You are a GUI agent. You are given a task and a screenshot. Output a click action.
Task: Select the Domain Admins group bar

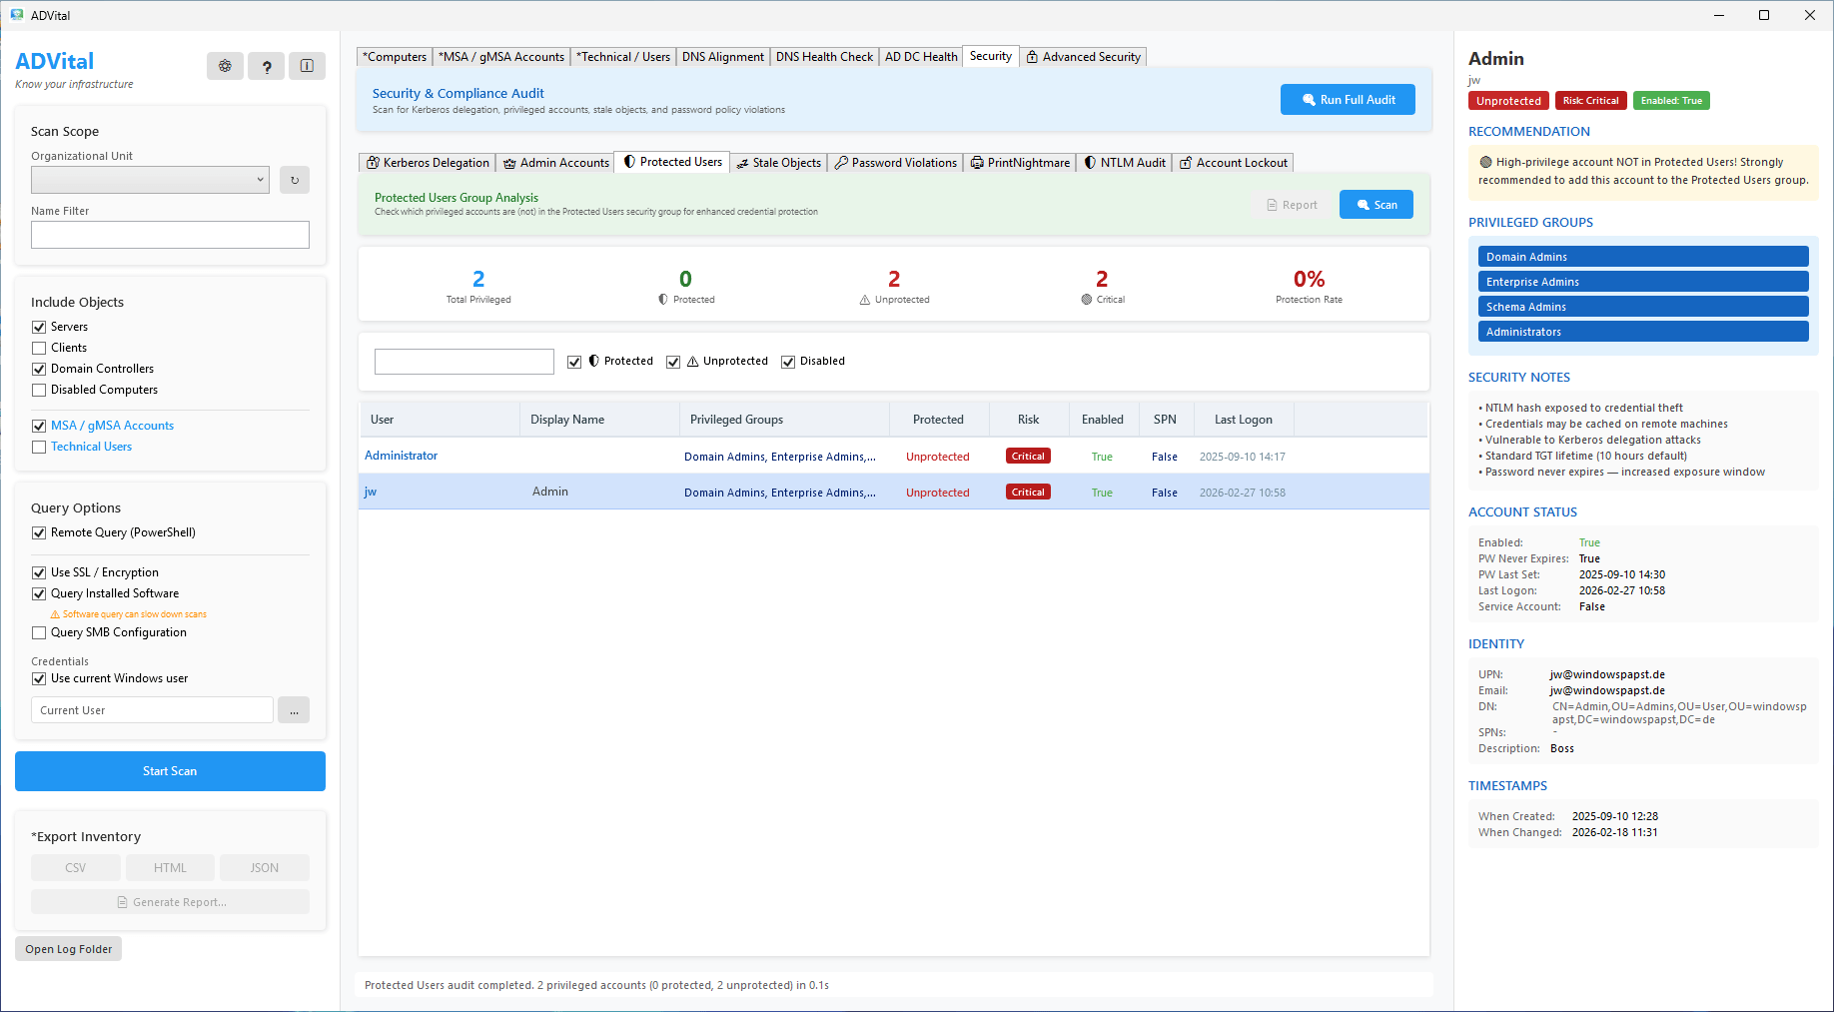coord(1642,257)
